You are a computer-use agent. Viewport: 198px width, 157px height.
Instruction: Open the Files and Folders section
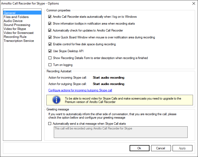tap(22, 17)
